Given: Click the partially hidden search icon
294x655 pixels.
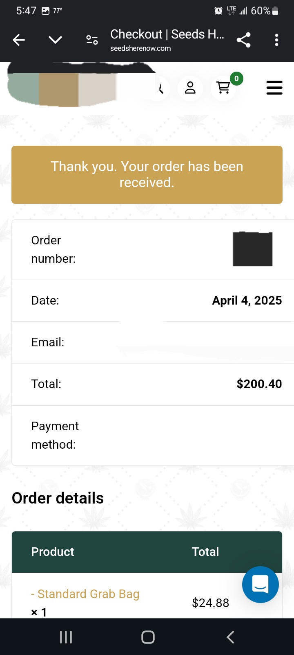Looking at the screenshot, I should coord(161,88).
